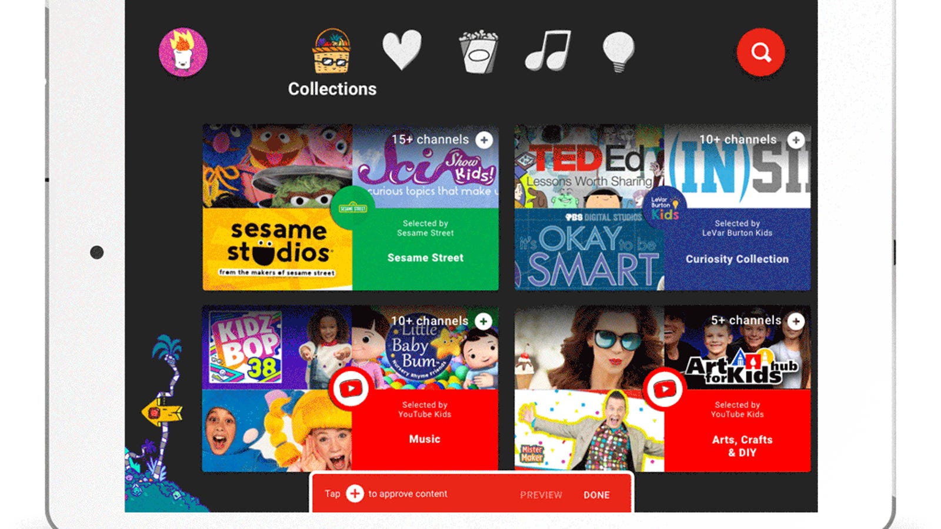
Task: Click the screaming kids in costumes thumbnail
Action: point(277,430)
